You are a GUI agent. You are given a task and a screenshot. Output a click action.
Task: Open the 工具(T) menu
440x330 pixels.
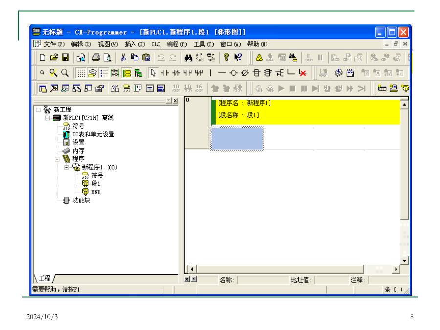click(x=204, y=44)
